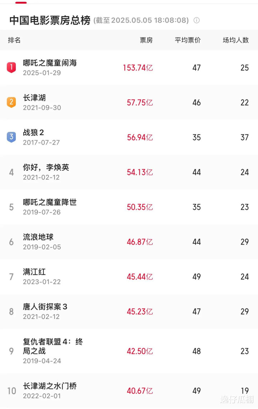The width and height of the screenshot is (258, 409).
Task: Tap the info icon beside the timestamp
Action: (x=196, y=20)
